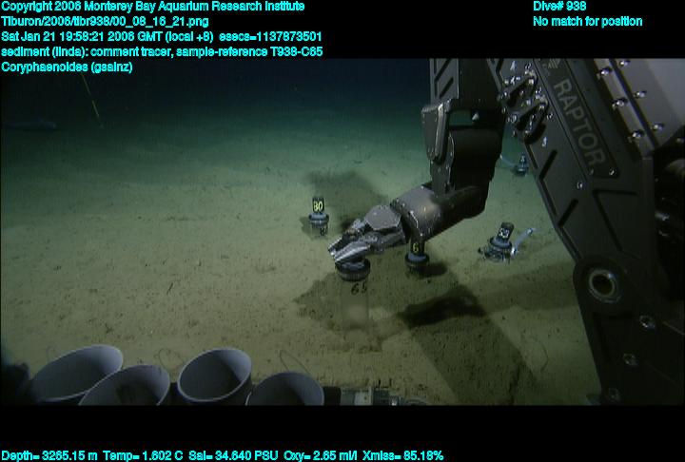The width and height of the screenshot is (685, 462).
Task: Select the Xmiss= 85.18% reading
Action: pos(402,456)
